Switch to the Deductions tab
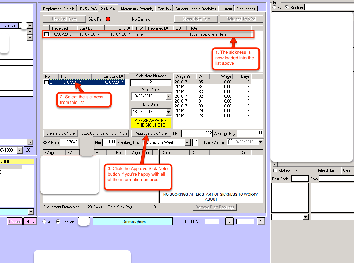The height and width of the screenshot is (263, 354). pos(246,9)
